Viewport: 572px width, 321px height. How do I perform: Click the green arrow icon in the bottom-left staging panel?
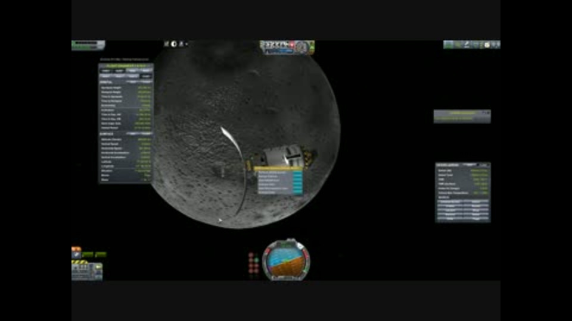pyautogui.click(x=98, y=267)
